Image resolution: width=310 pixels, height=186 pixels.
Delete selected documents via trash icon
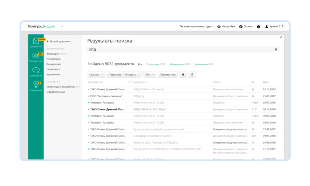pos(192,74)
